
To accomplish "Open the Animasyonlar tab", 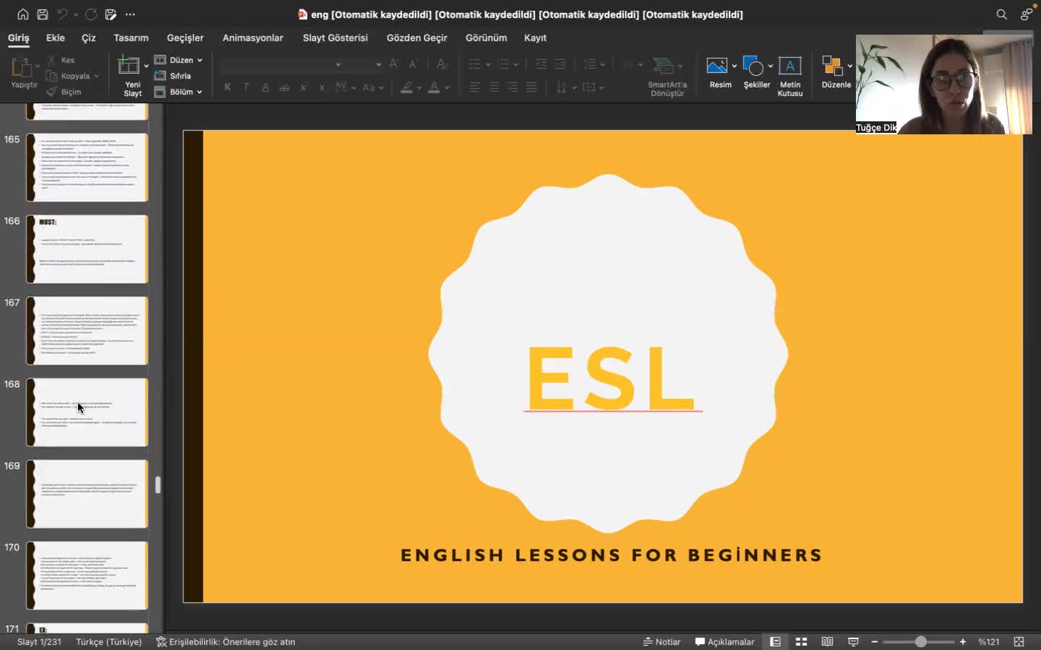I will pyautogui.click(x=253, y=38).
